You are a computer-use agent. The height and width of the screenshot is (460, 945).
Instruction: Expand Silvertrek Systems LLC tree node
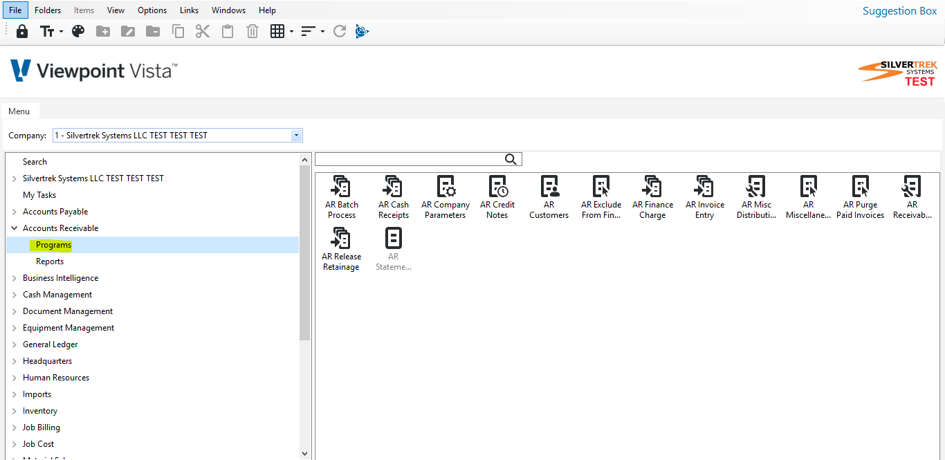click(15, 178)
